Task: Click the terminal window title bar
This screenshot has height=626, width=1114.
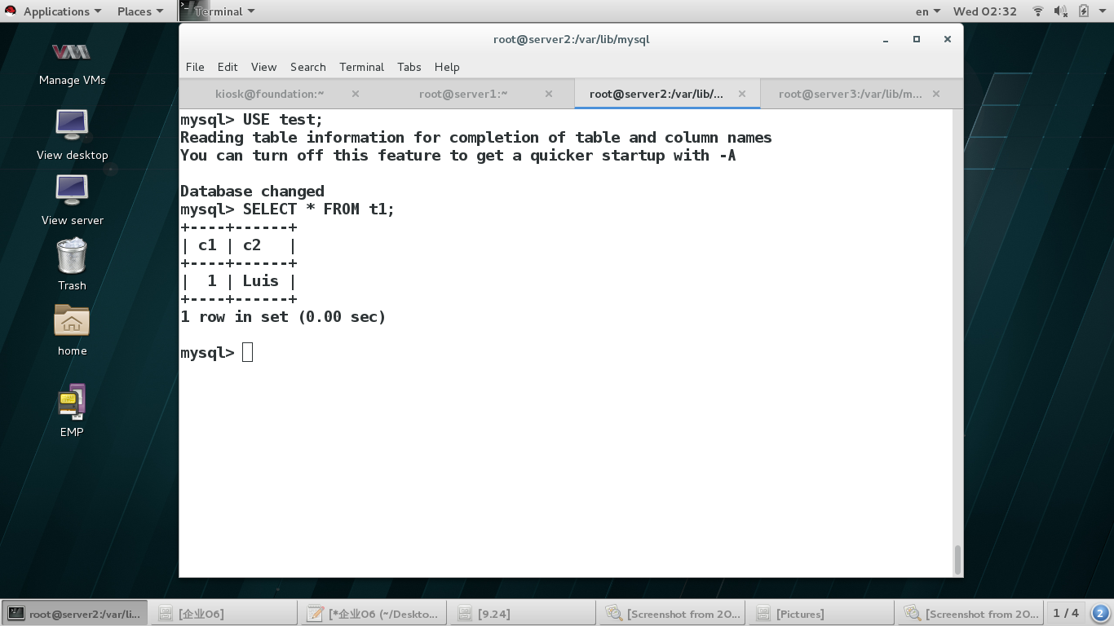Action: point(571,39)
